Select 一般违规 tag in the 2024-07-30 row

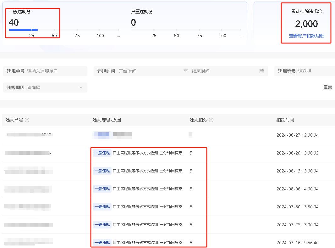[x=102, y=207]
